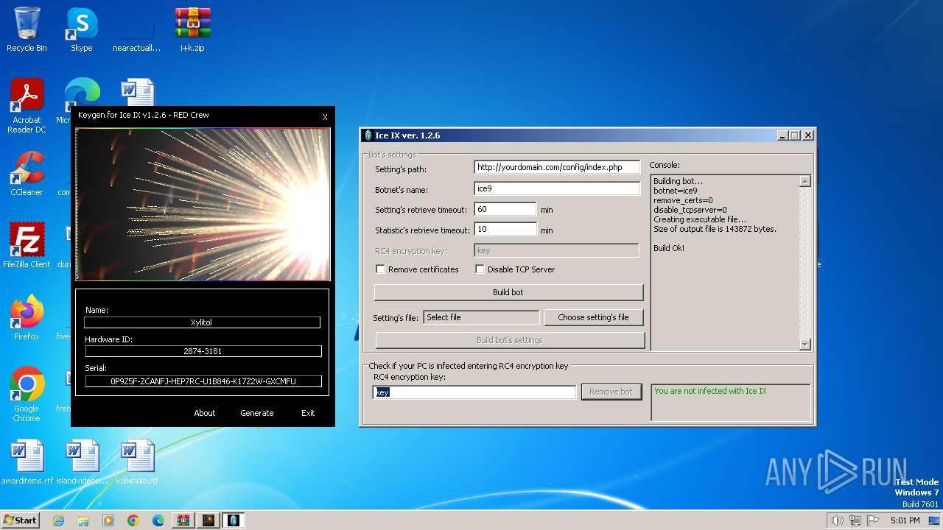Open islandvideos document on the desktop

coord(82,462)
